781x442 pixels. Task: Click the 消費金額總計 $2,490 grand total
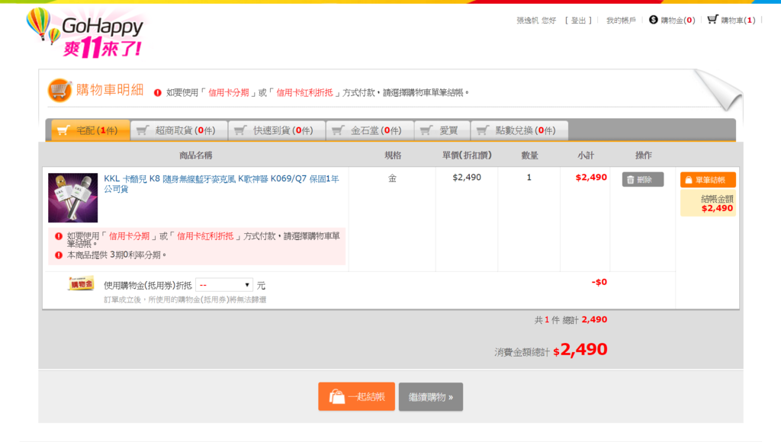(551, 350)
